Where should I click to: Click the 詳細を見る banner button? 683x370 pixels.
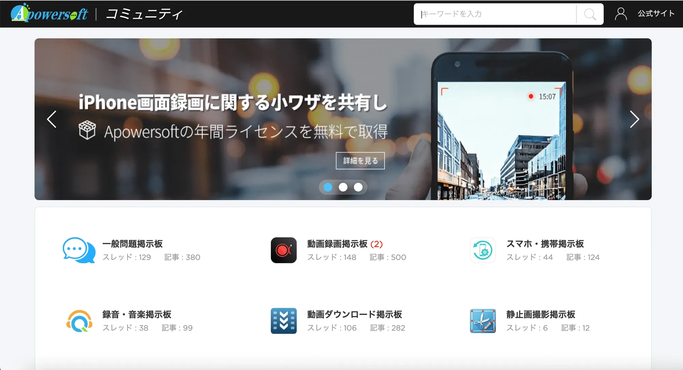coord(360,160)
